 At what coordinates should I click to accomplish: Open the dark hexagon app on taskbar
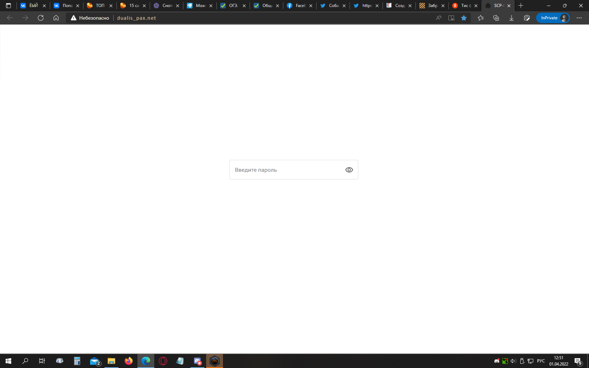coord(215,361)
